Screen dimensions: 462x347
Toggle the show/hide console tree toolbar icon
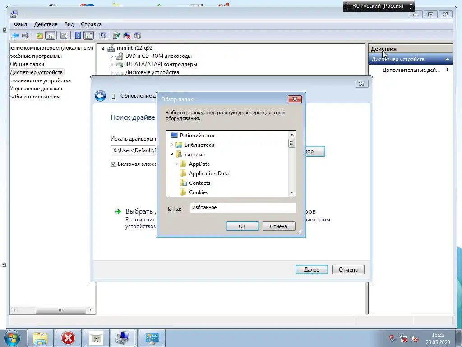51,36
